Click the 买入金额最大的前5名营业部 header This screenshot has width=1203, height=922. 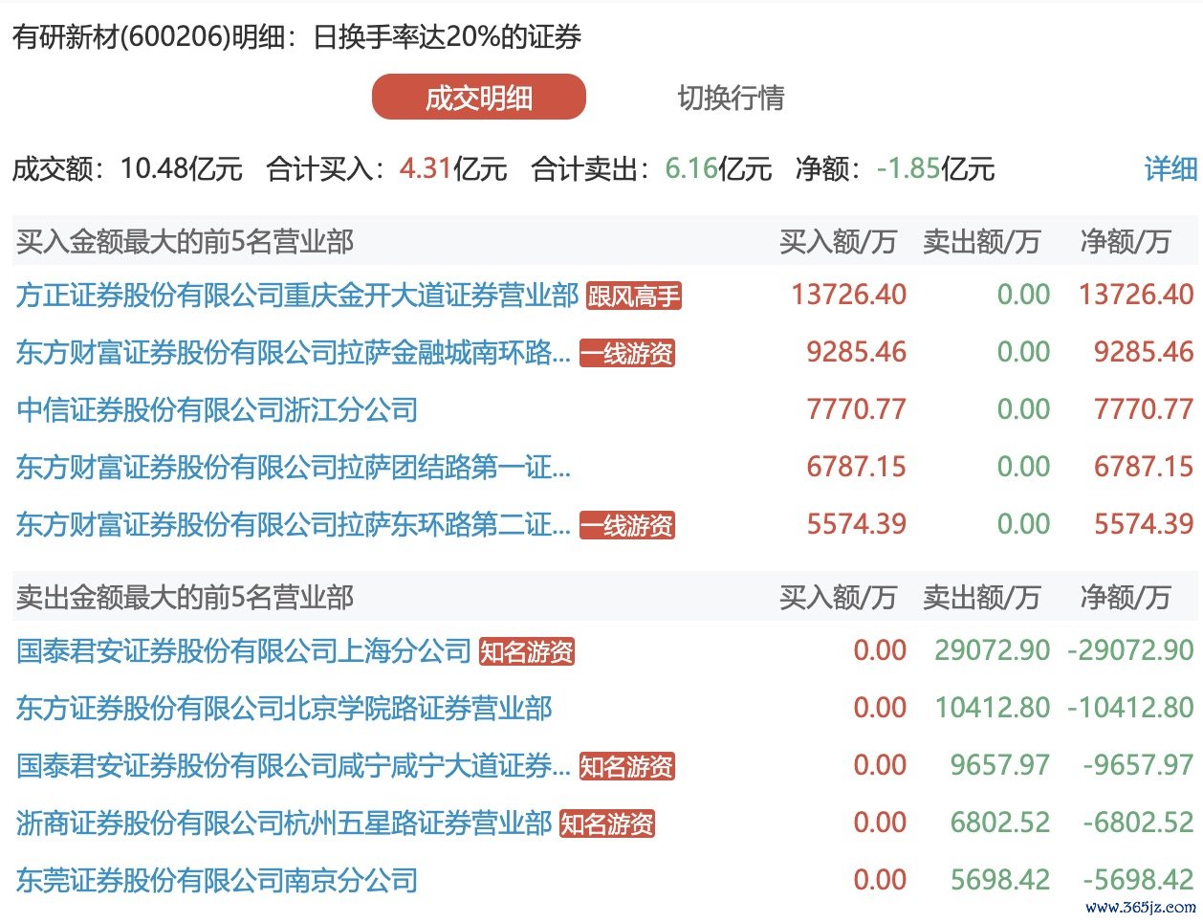[185, 242]
